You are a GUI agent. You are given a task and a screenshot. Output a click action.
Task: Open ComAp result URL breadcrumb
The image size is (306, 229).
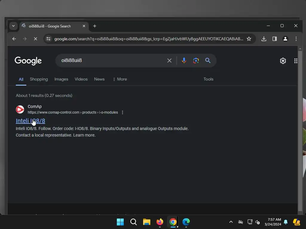(x=73, y=112)
